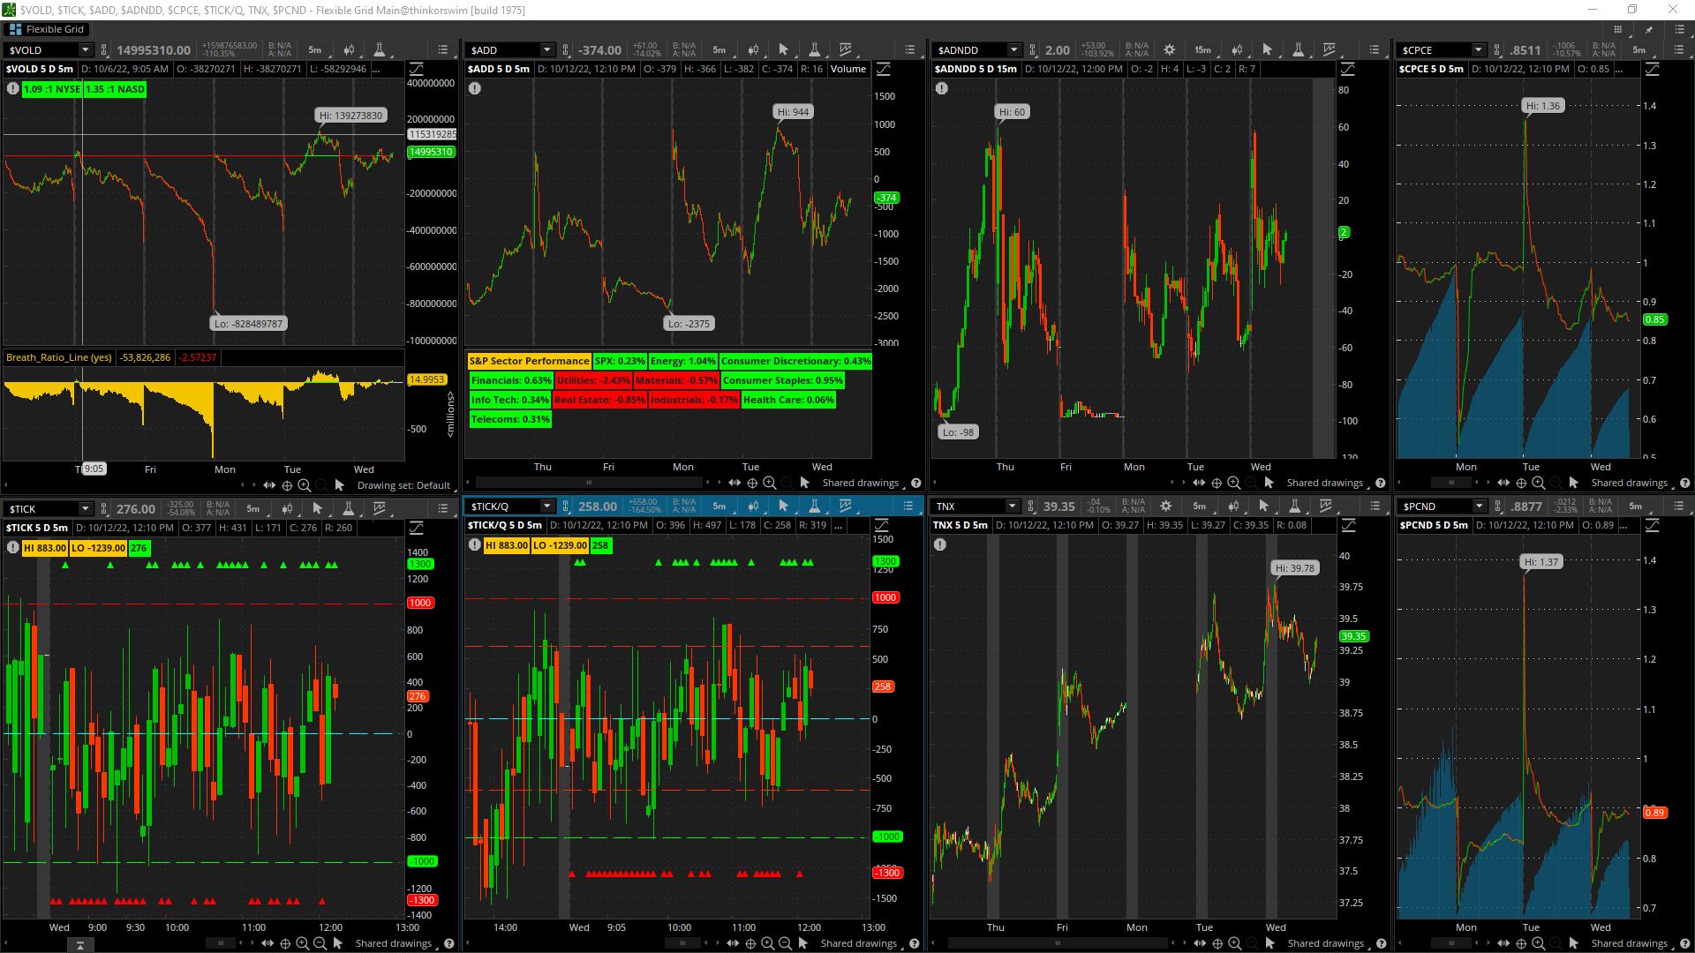Open the $SPCND panel list menu
1695x953 pixels.
point(1679,507)
